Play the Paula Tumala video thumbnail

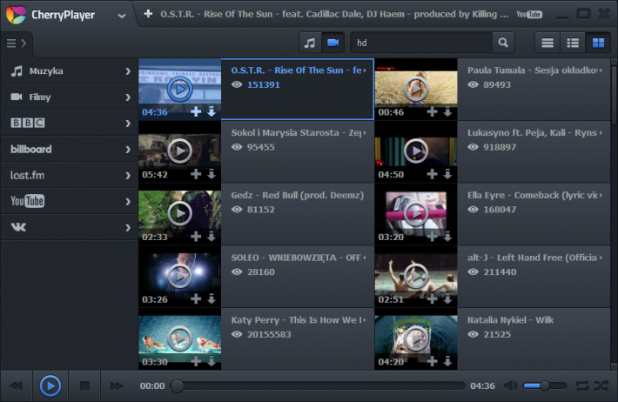[416, 89]
